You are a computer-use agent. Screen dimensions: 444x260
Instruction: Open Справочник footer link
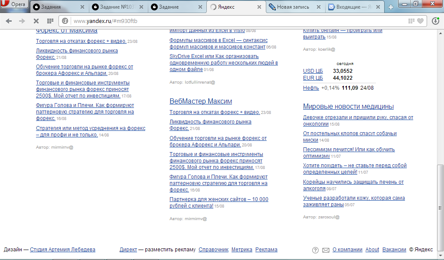click(213, 250)
